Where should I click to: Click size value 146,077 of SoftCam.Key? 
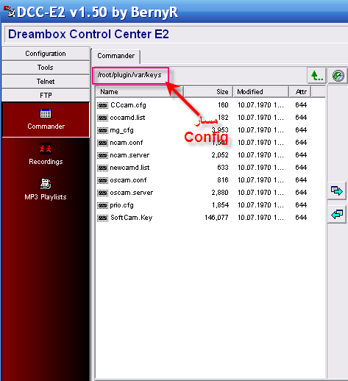click(x=216, y=218)
